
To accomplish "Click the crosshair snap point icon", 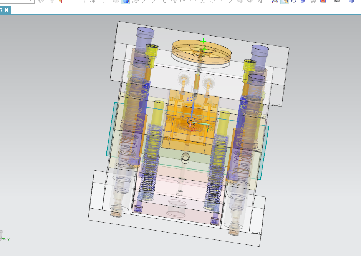I will tap(74, 1).
